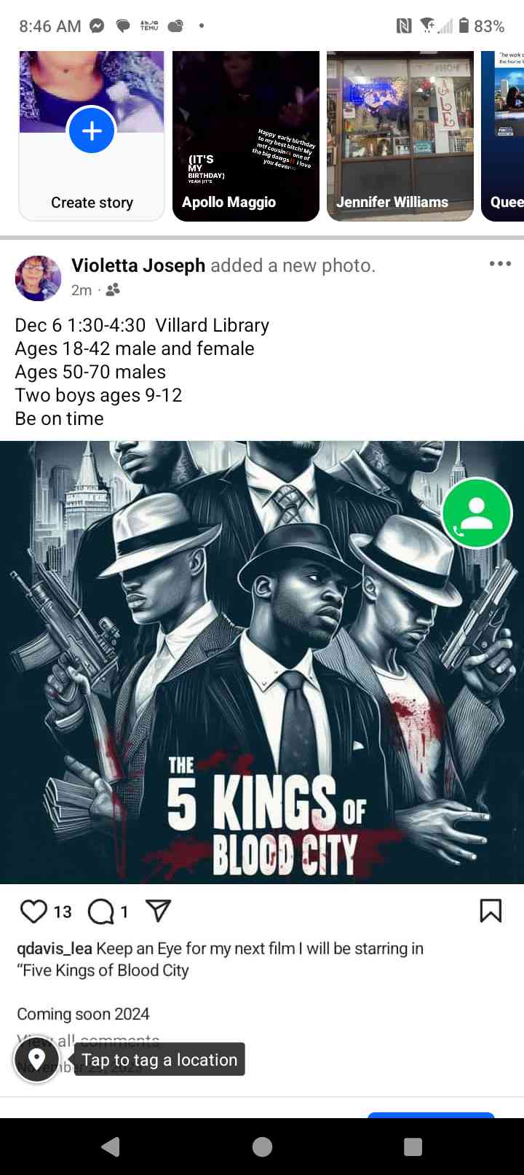Share the post with the paper-plane icon
Image resolution: width=524 pixels, height=1175 pixels.
(159, 910)
